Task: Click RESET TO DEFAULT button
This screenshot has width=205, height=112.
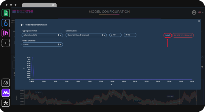Action: (x=183, y=35)
